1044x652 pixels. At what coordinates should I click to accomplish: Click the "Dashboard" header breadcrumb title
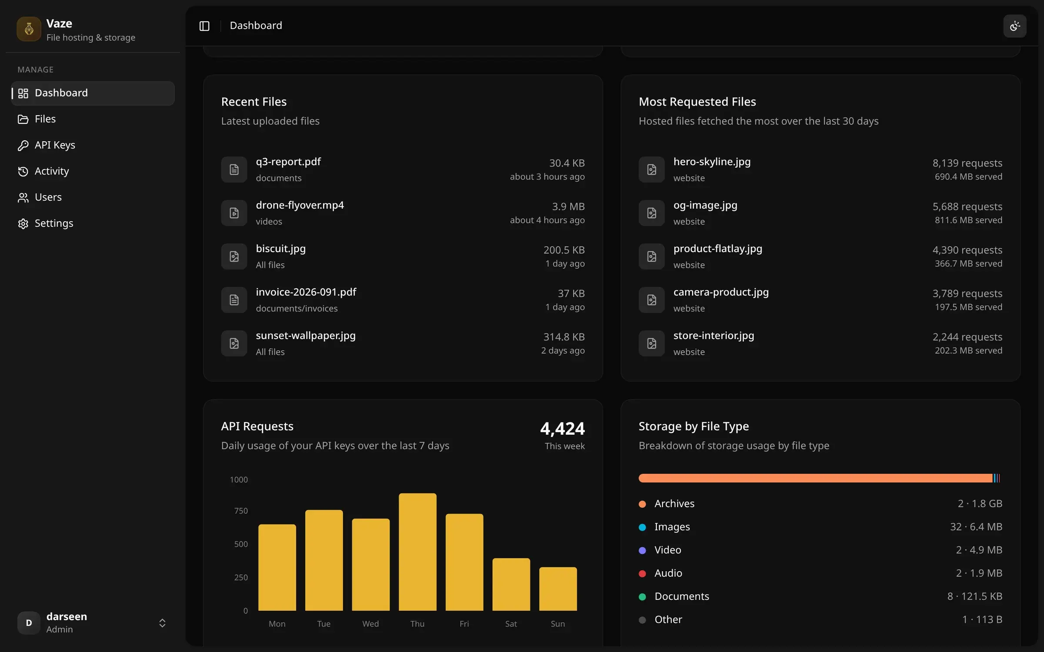(x=256, y=26)
